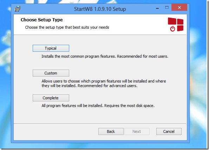Go back with the Back button
Image resolution: width=209 pixels, height=150 pixels.
pyautogui.click(x=111, y=131)
